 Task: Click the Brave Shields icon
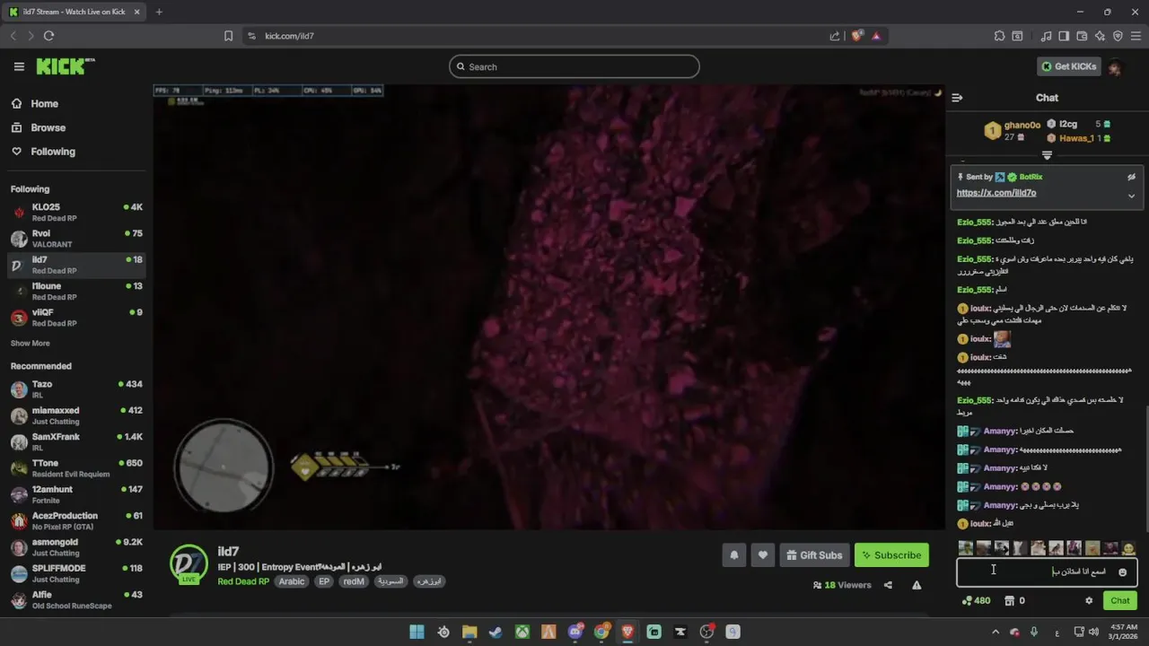tap(856, 36)
